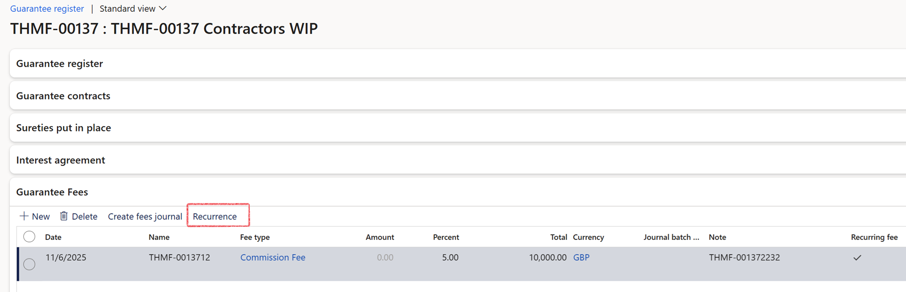The image size is (906, 292).
Task: Click the plus icon for New fee
Action: (24, 216)
